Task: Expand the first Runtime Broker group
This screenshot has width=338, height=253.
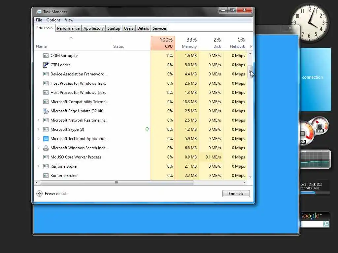Action: [x=38, y=166]
